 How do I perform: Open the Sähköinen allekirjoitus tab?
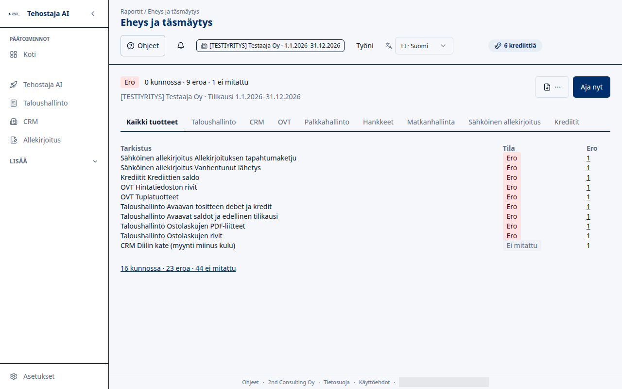[504, 122]
